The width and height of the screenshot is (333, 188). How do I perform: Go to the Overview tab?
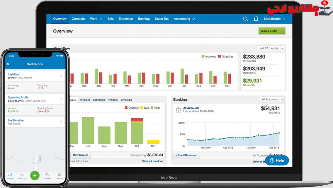(60, 19)
